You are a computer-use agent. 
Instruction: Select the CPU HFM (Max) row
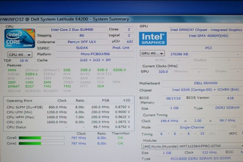pyautogui.click(x=68, y=117)
